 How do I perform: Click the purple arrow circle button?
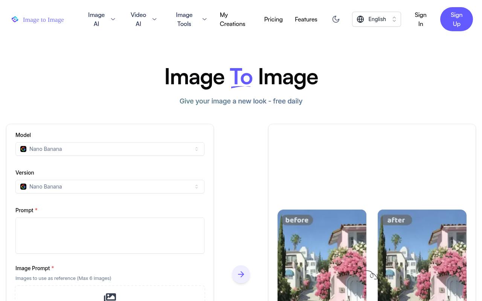pos(241,274)
